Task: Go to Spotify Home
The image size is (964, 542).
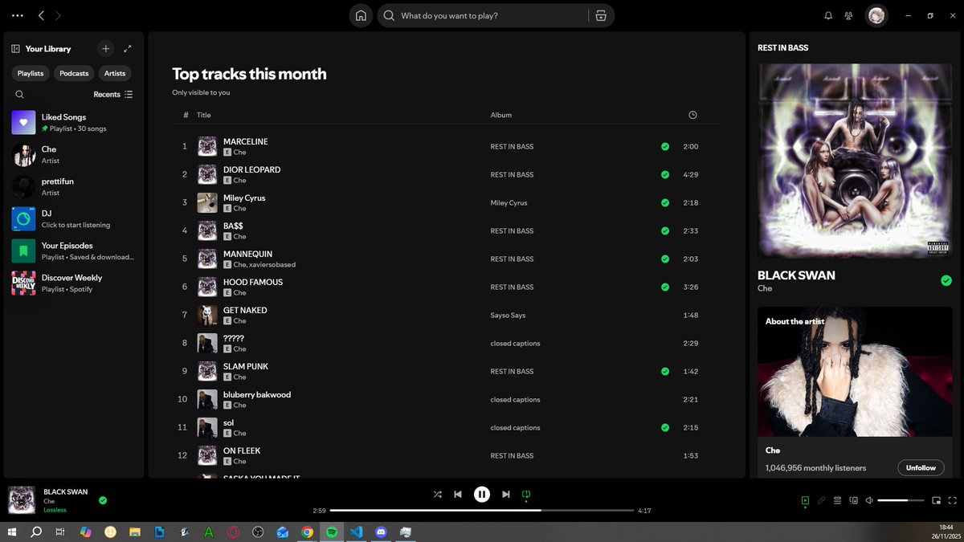Action: pyautogui.click(x=361, y=15)
